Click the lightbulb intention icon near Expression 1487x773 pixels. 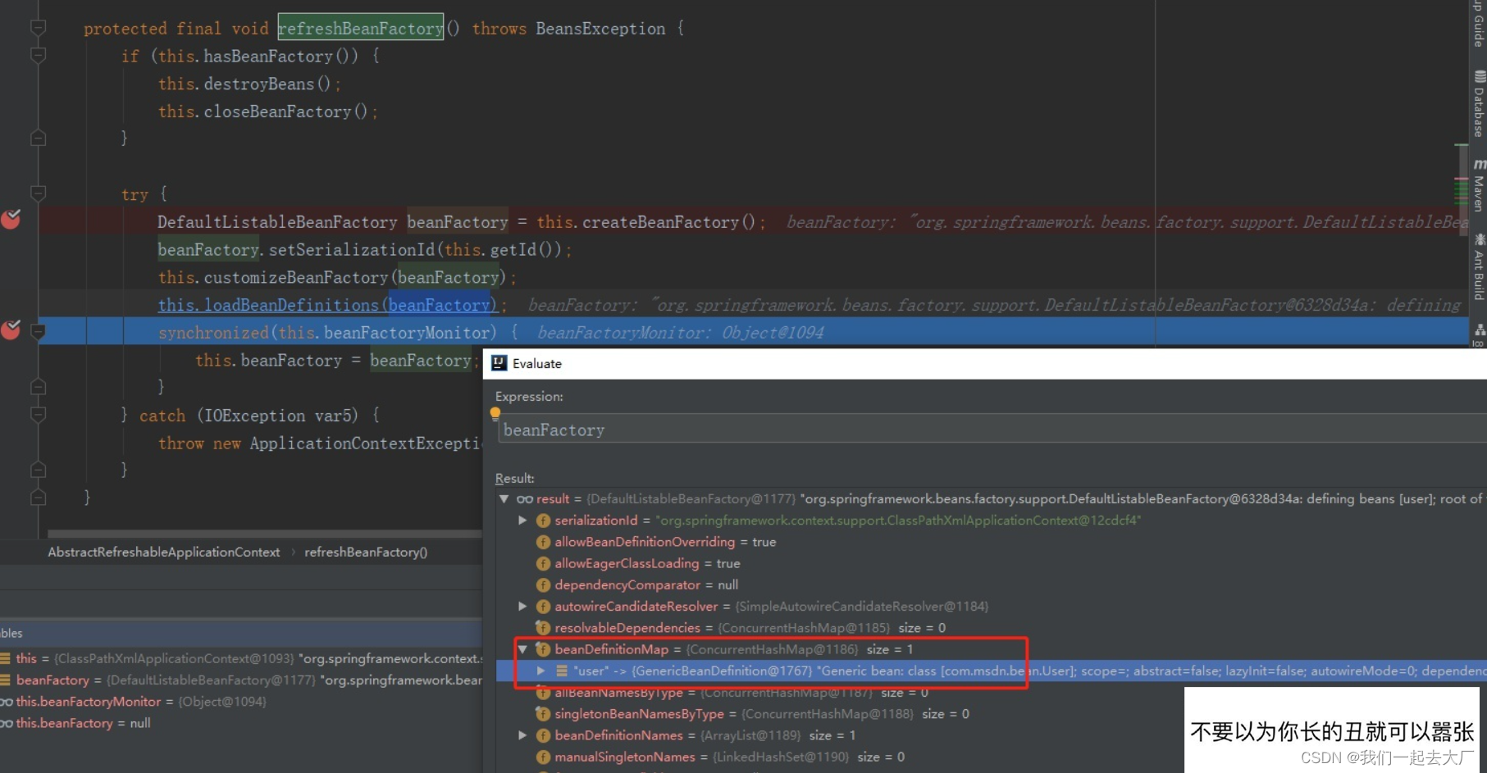pyautogui.click(x=495, y=413)
